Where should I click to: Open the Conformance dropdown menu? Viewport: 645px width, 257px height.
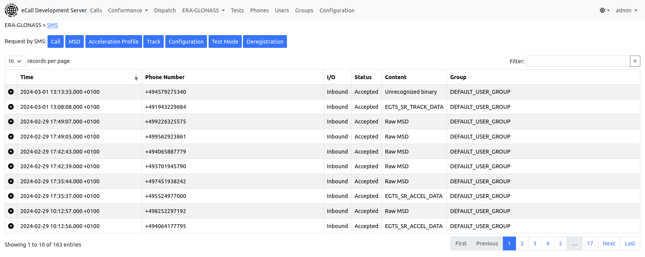click(127, 10)
